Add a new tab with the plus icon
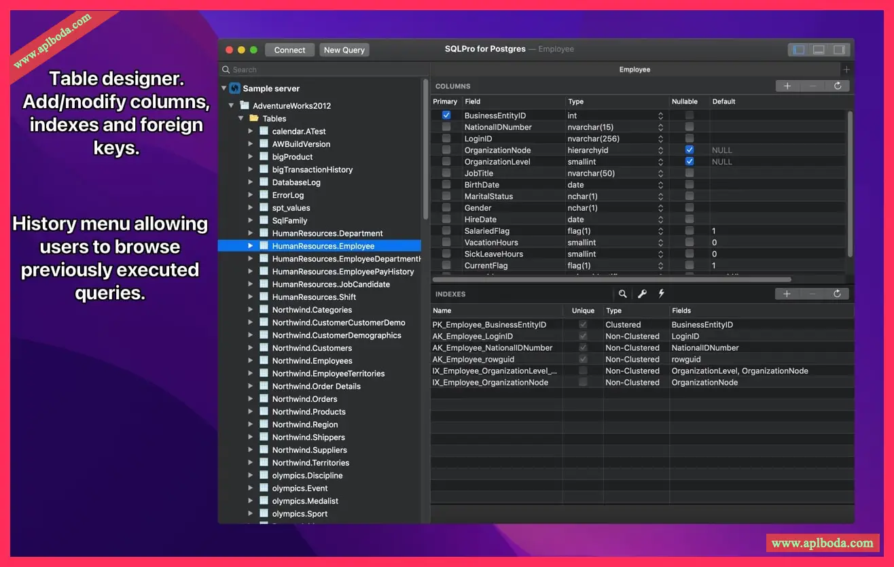The height and width of the screenshot is (567, 894). pyautogui.click(x=846, y=70)
